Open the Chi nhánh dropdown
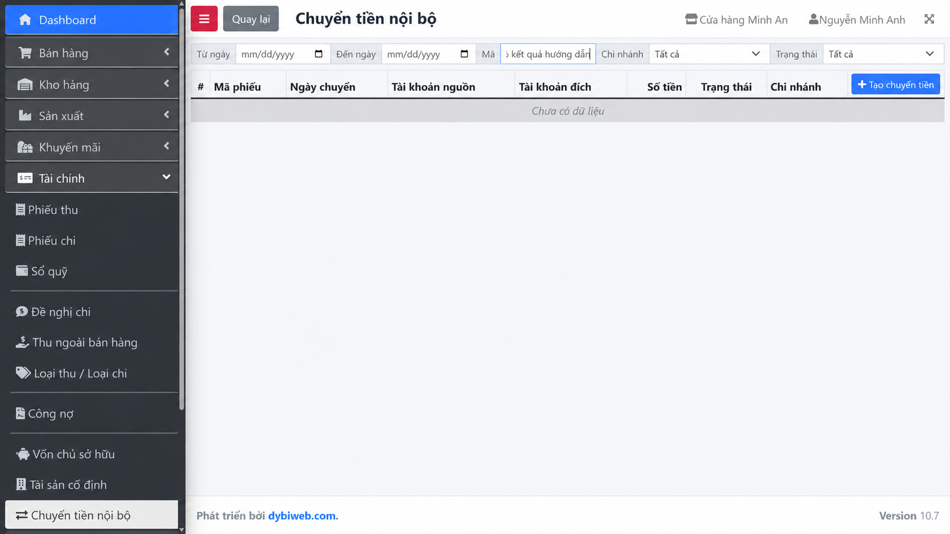The height and width of the screenshot is (534, 950). click(x=708, y=54)
